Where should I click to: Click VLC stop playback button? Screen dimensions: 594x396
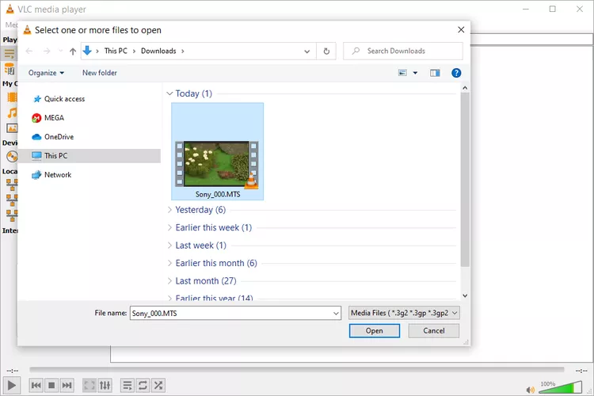51,386
